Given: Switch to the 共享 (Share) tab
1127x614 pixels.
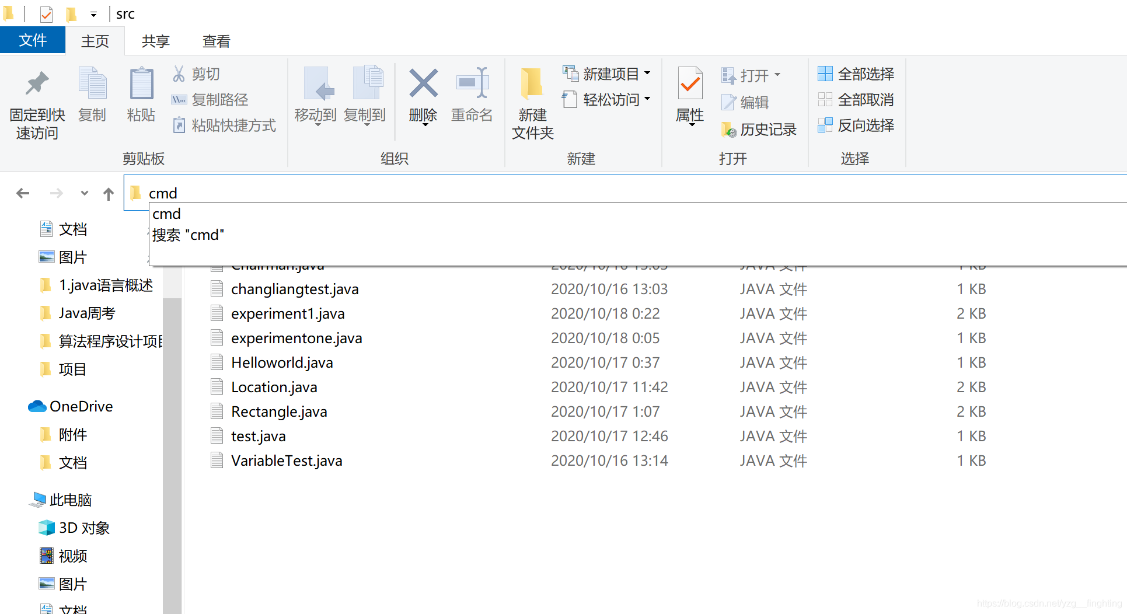Looking at the screenshot, I should tap(156, 41).
